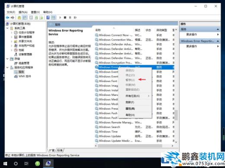
Task: Select the Windows Update Medic service row
Action: pyautogui.click(x=135, y=141)
